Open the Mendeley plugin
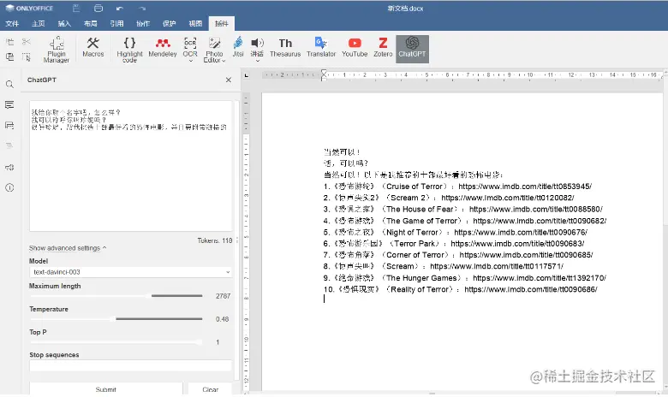The width and height of the screenshot is (668, 397). (x=163, y=47)
